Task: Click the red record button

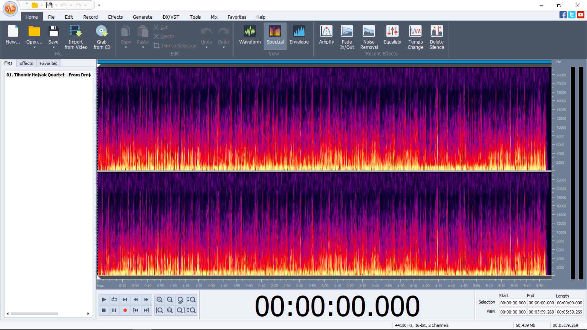Action: (125, 310)
